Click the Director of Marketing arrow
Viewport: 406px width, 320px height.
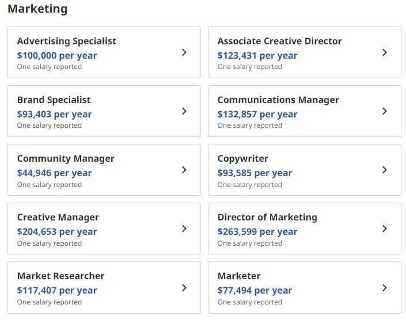(x=385, y=228)
